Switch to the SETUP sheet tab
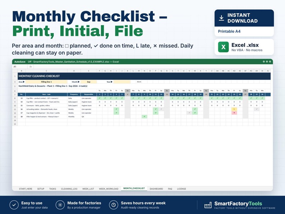Image resolution: width=285 pixels, height=214 pixels. pyautogui.click(x=41, y=189)
